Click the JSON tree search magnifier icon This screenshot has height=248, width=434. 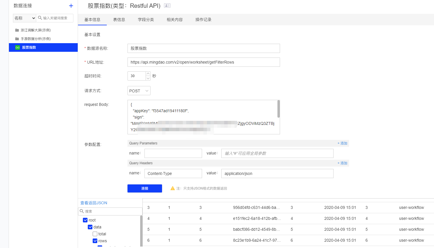(82, 211)
